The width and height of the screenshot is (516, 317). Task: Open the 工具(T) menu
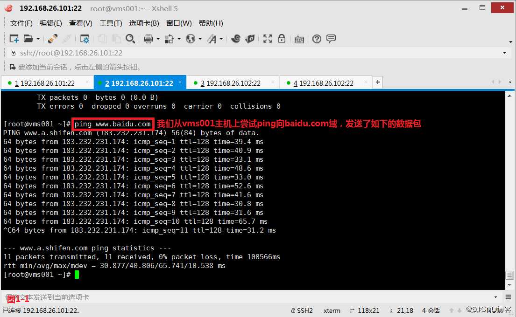tap(111, 23)
